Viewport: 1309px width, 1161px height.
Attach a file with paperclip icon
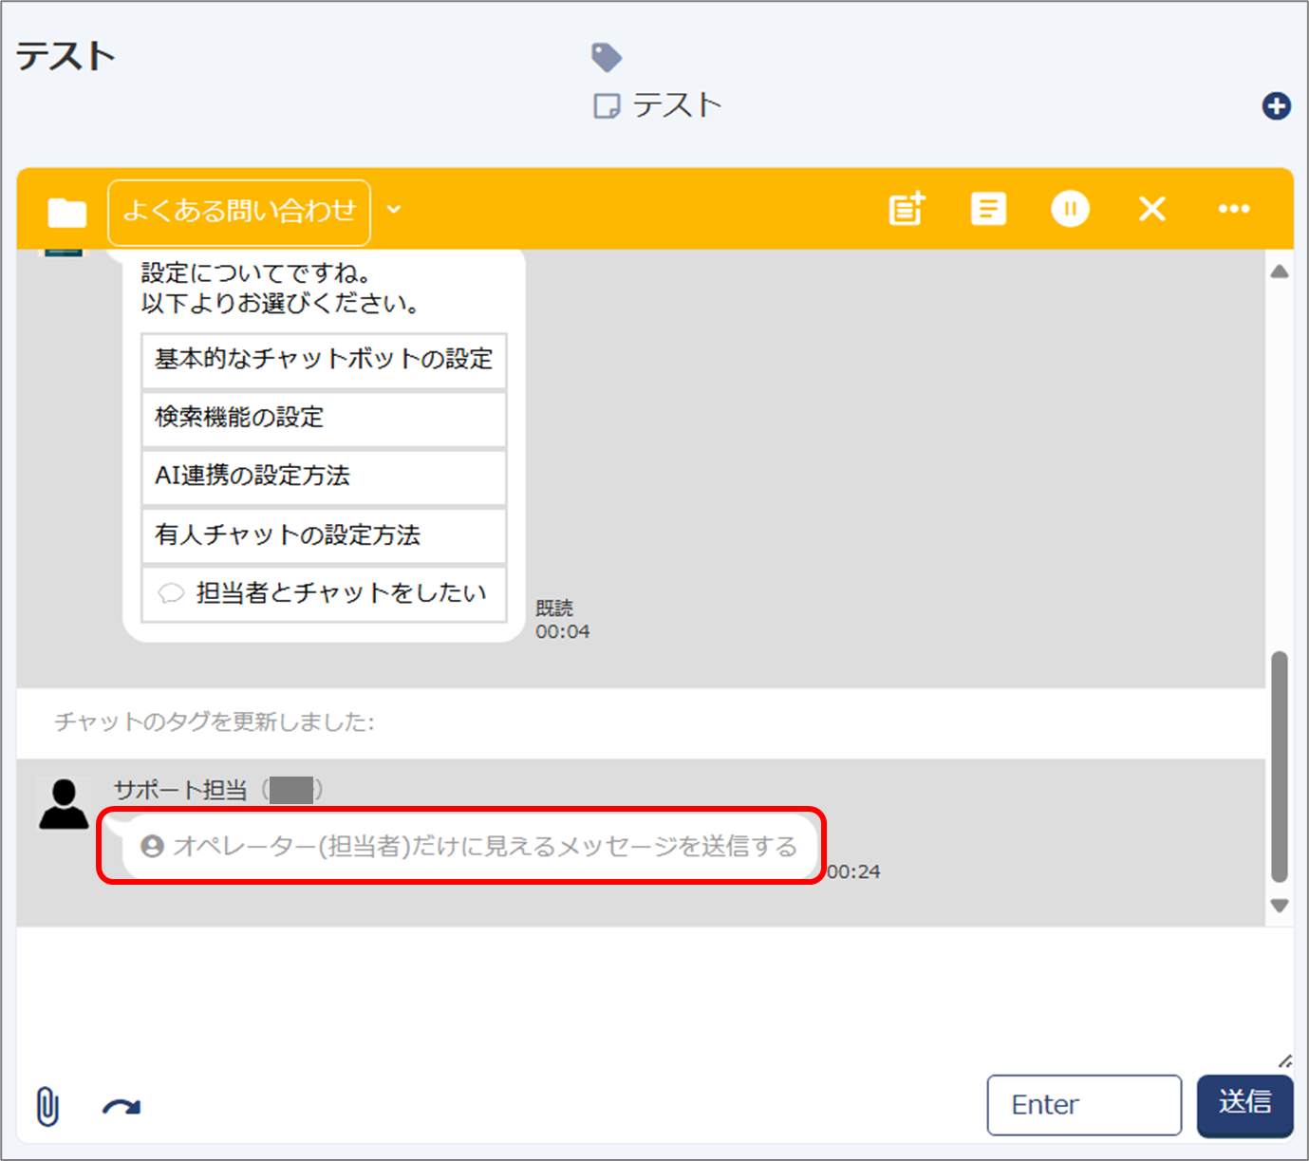coord(47,1106)
